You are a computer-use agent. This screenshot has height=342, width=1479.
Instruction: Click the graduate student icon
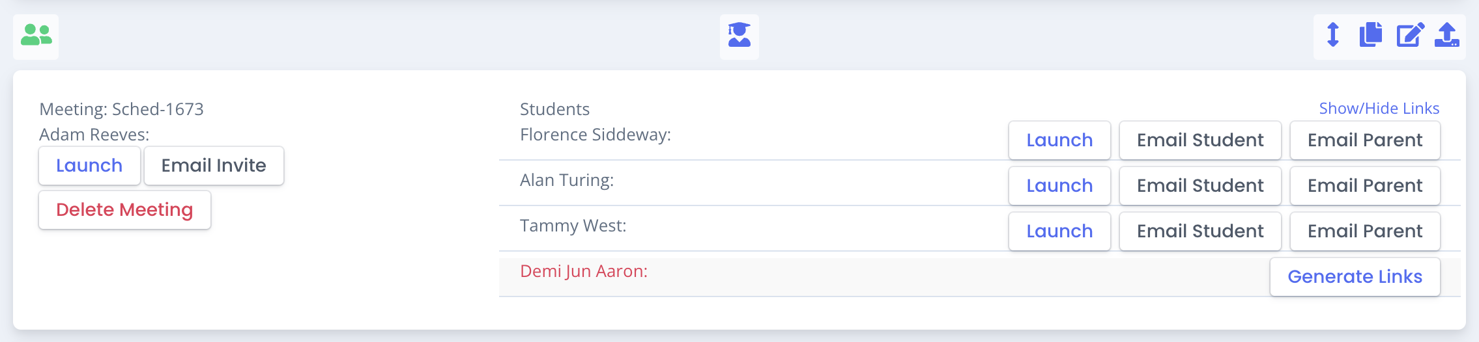tap(739, 35)
